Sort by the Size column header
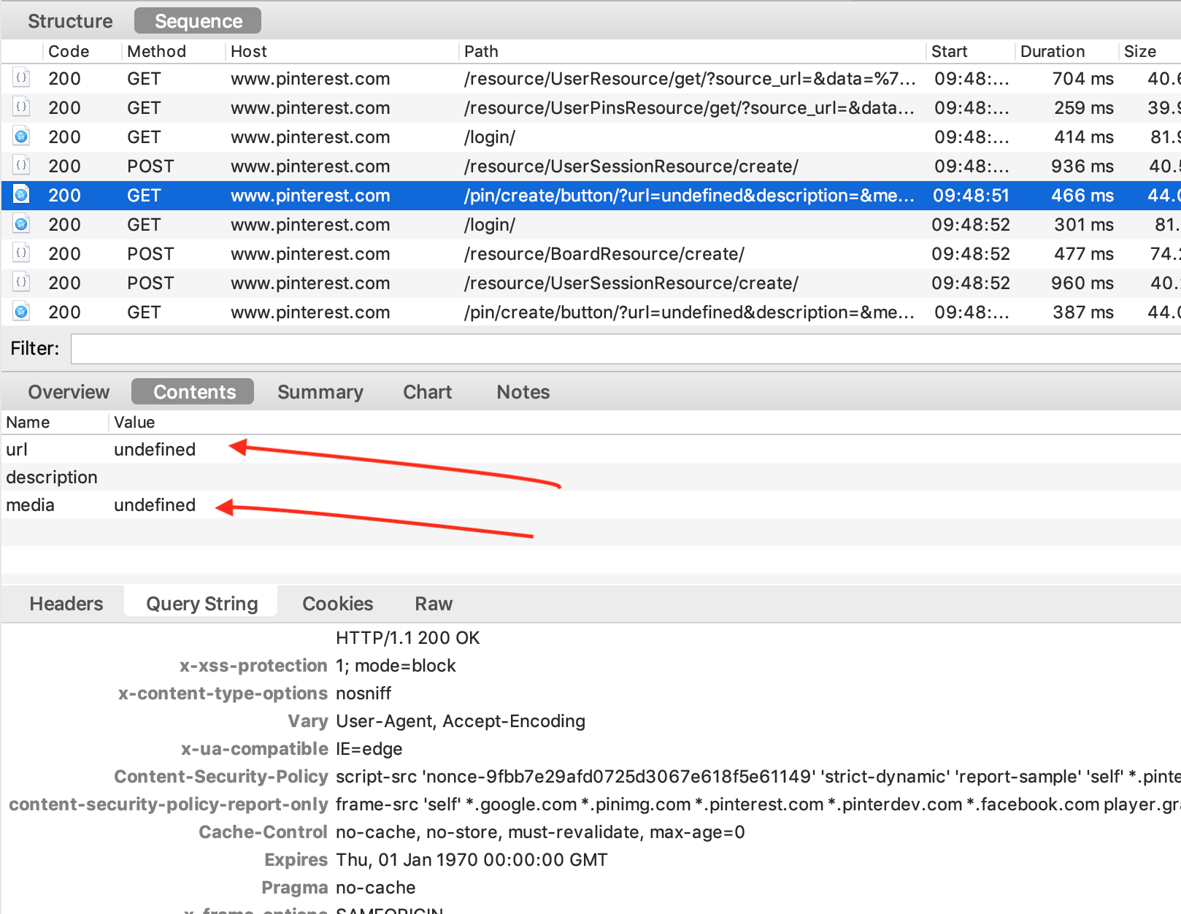The height and width of the screenshot is (914, 1181). click(x=1150, y=51)
